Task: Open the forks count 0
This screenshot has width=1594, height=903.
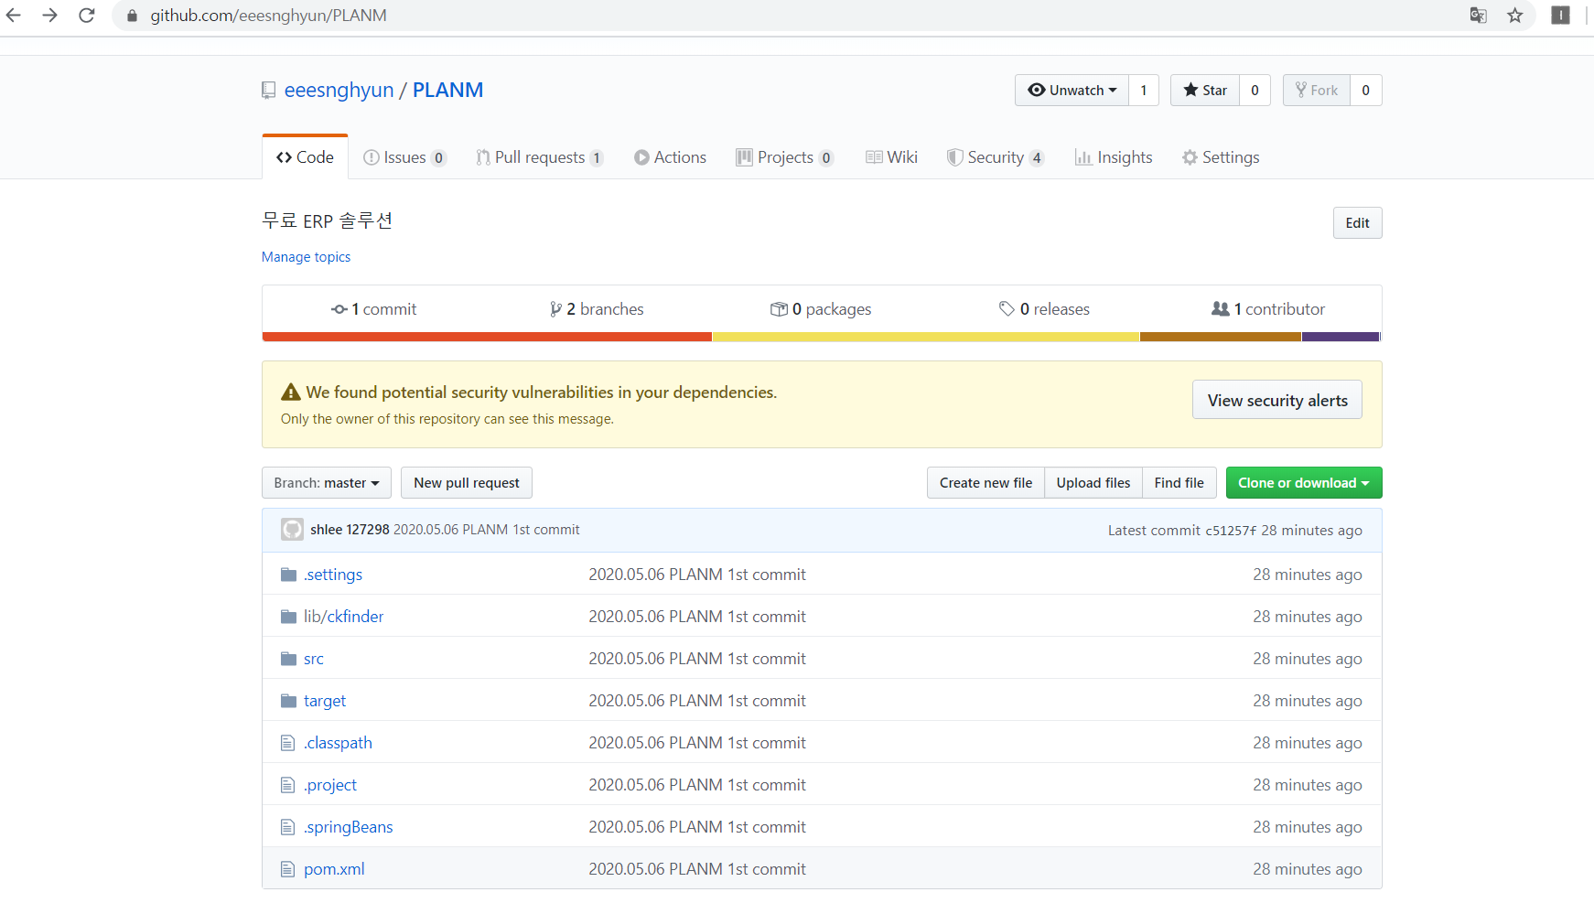Action: [1365, 91]
